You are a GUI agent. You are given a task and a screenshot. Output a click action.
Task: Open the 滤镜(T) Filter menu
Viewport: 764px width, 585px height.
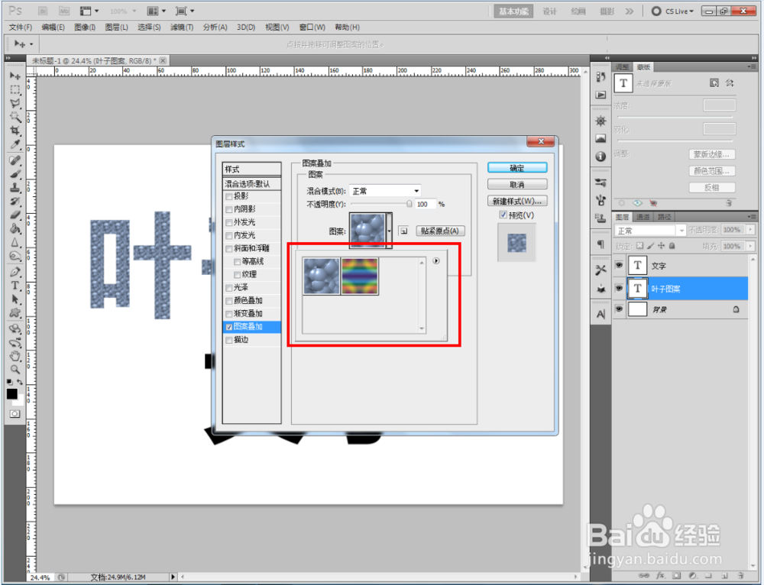[x=182, y=27]
